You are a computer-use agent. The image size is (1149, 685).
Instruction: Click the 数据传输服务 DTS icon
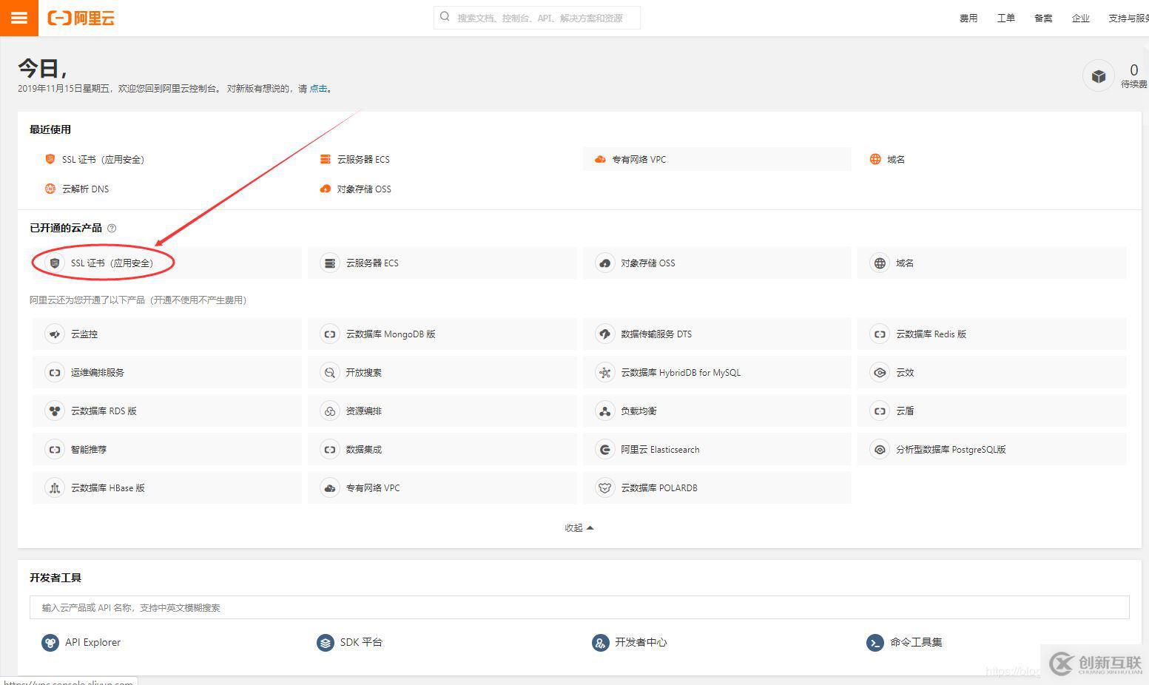click(x=605, y=334)
